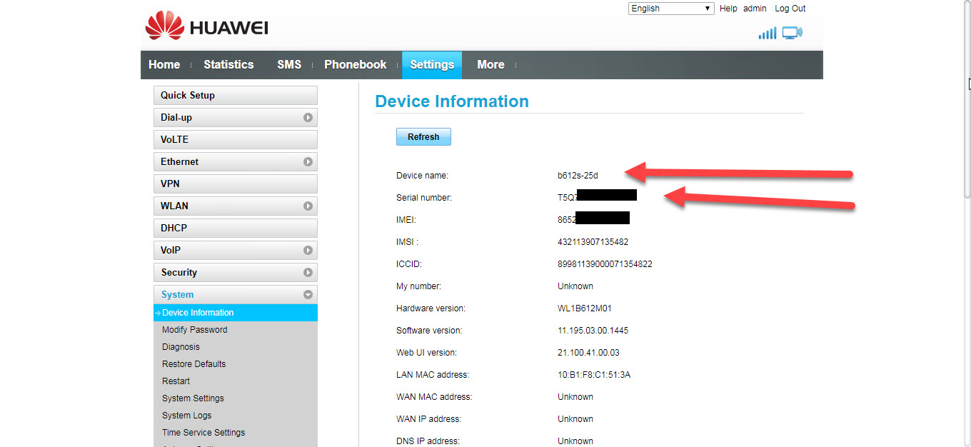This screenshot has height=447, width=971.
Task: Collapse the System sidebar section
Action: (x=236, y=294)
